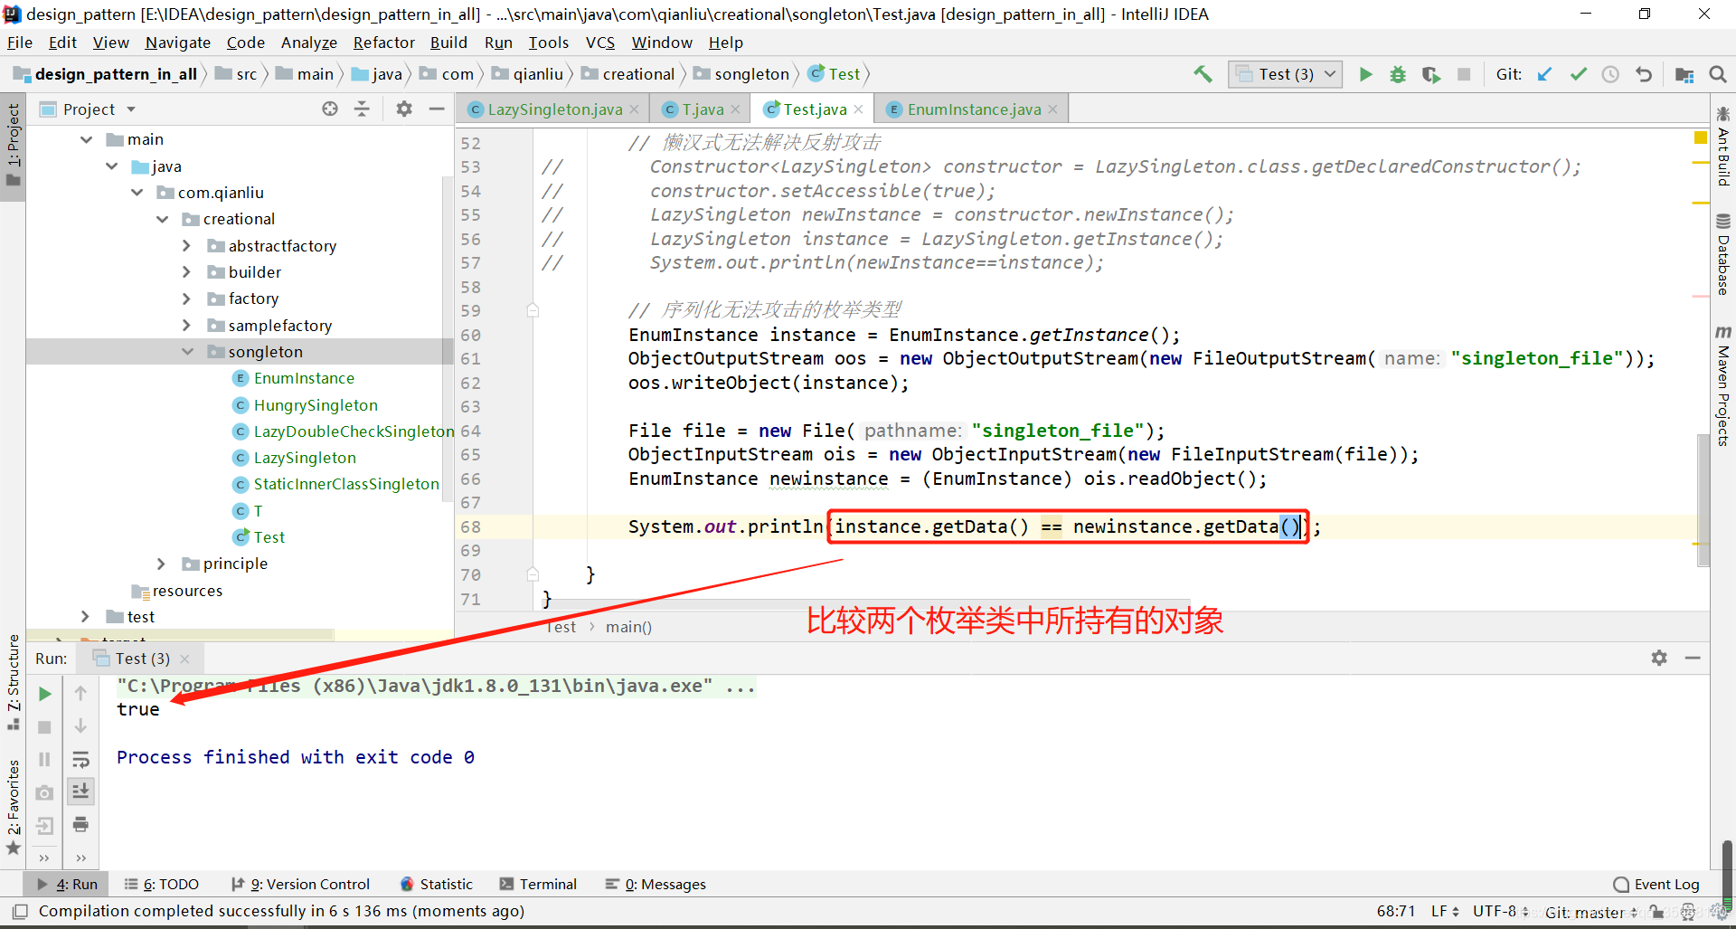Open the Statistic tool window
Viewport: 1736px width, 929px height.
tap(436, 884)
